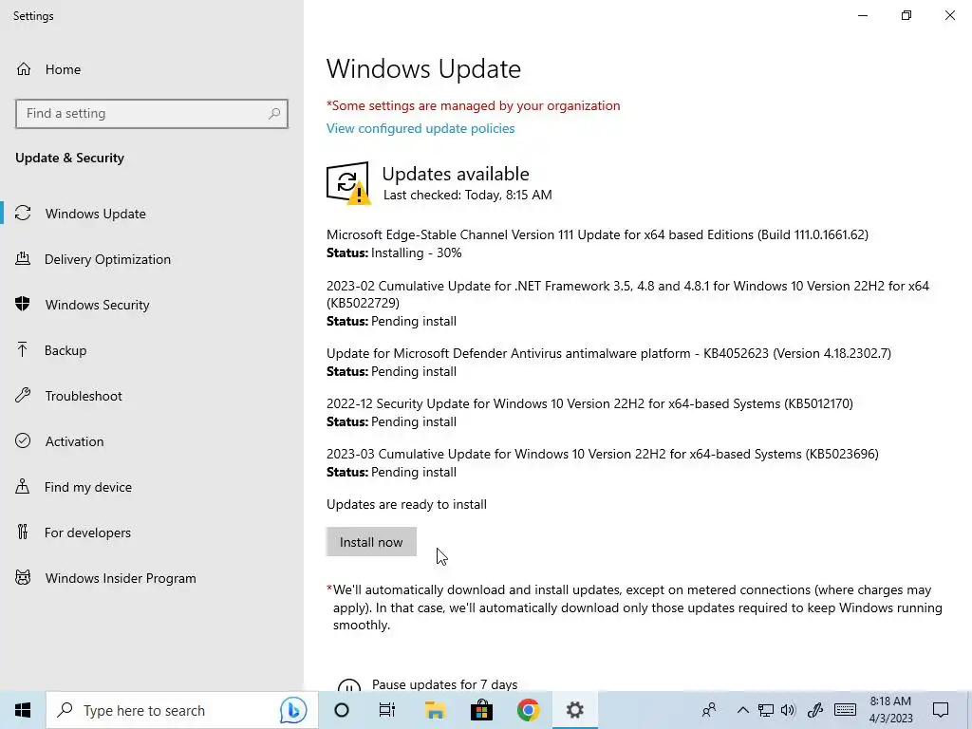Open the pen Windows Ink Workspace icon

point(814,710)
